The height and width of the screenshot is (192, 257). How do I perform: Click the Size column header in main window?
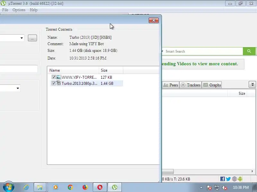click(237, 93)
